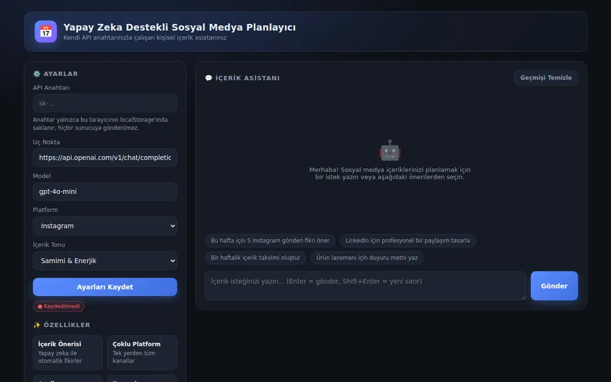
Task: Click the calendar app logo icon
Action: coord(46,32)
